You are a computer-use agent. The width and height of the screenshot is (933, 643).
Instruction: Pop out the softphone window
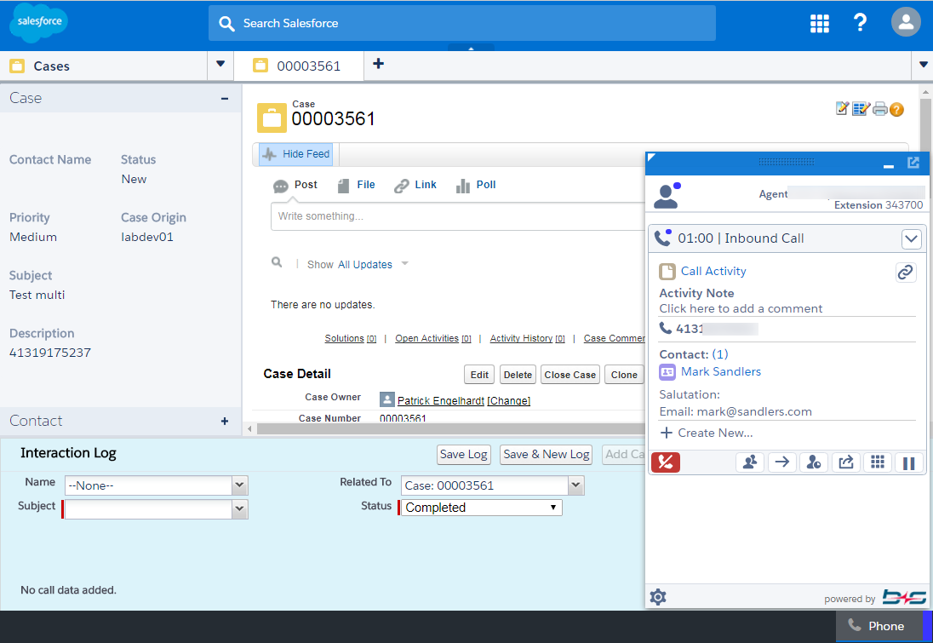point(913,163)
